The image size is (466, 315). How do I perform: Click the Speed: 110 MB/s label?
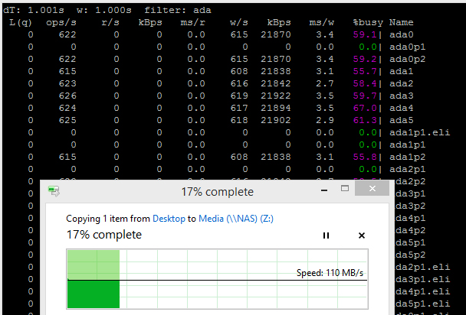(x=330, y=273)
